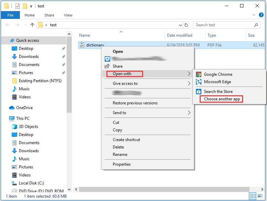Sort by the Name column header
Screen dimensions: 267x201
tap(85, 35)
